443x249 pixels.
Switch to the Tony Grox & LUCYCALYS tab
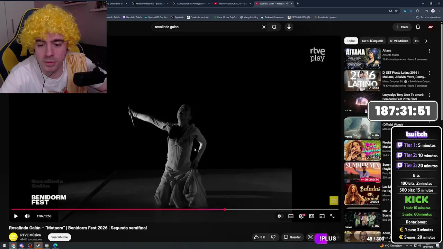(232, 3)
